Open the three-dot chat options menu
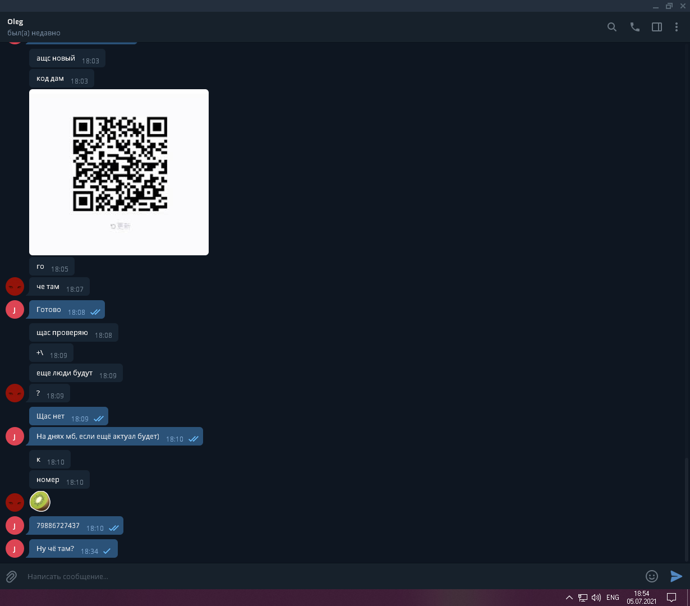 pos(677,27)
